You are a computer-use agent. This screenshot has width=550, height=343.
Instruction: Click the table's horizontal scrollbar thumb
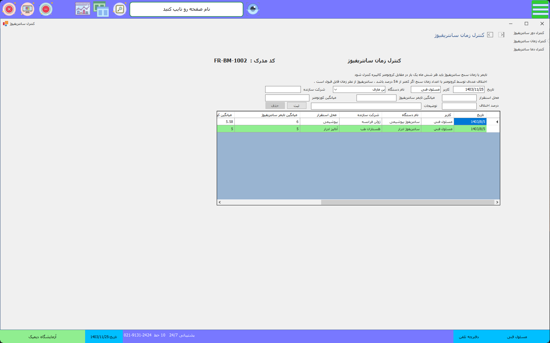point(407,202)
